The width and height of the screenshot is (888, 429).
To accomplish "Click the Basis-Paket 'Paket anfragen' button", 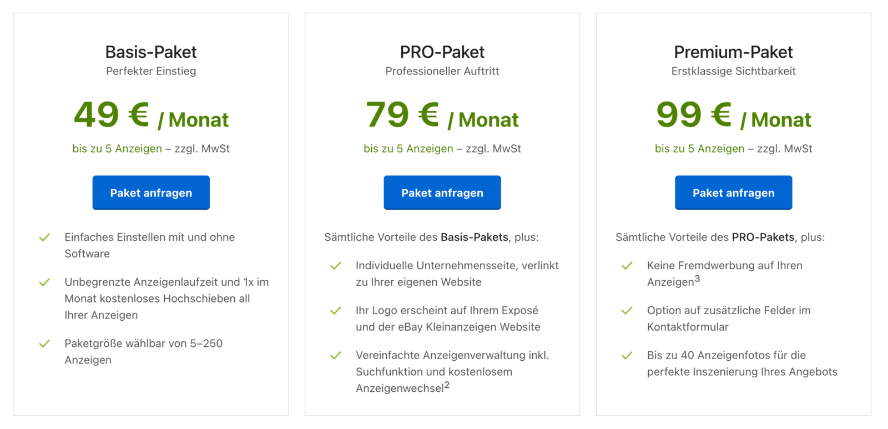I will point(151,193).
